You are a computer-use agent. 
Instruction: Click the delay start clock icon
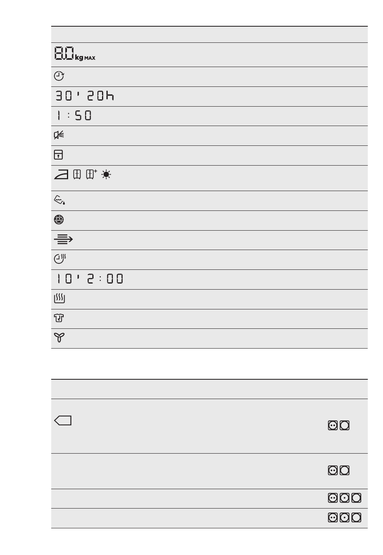tap(59, 76)
